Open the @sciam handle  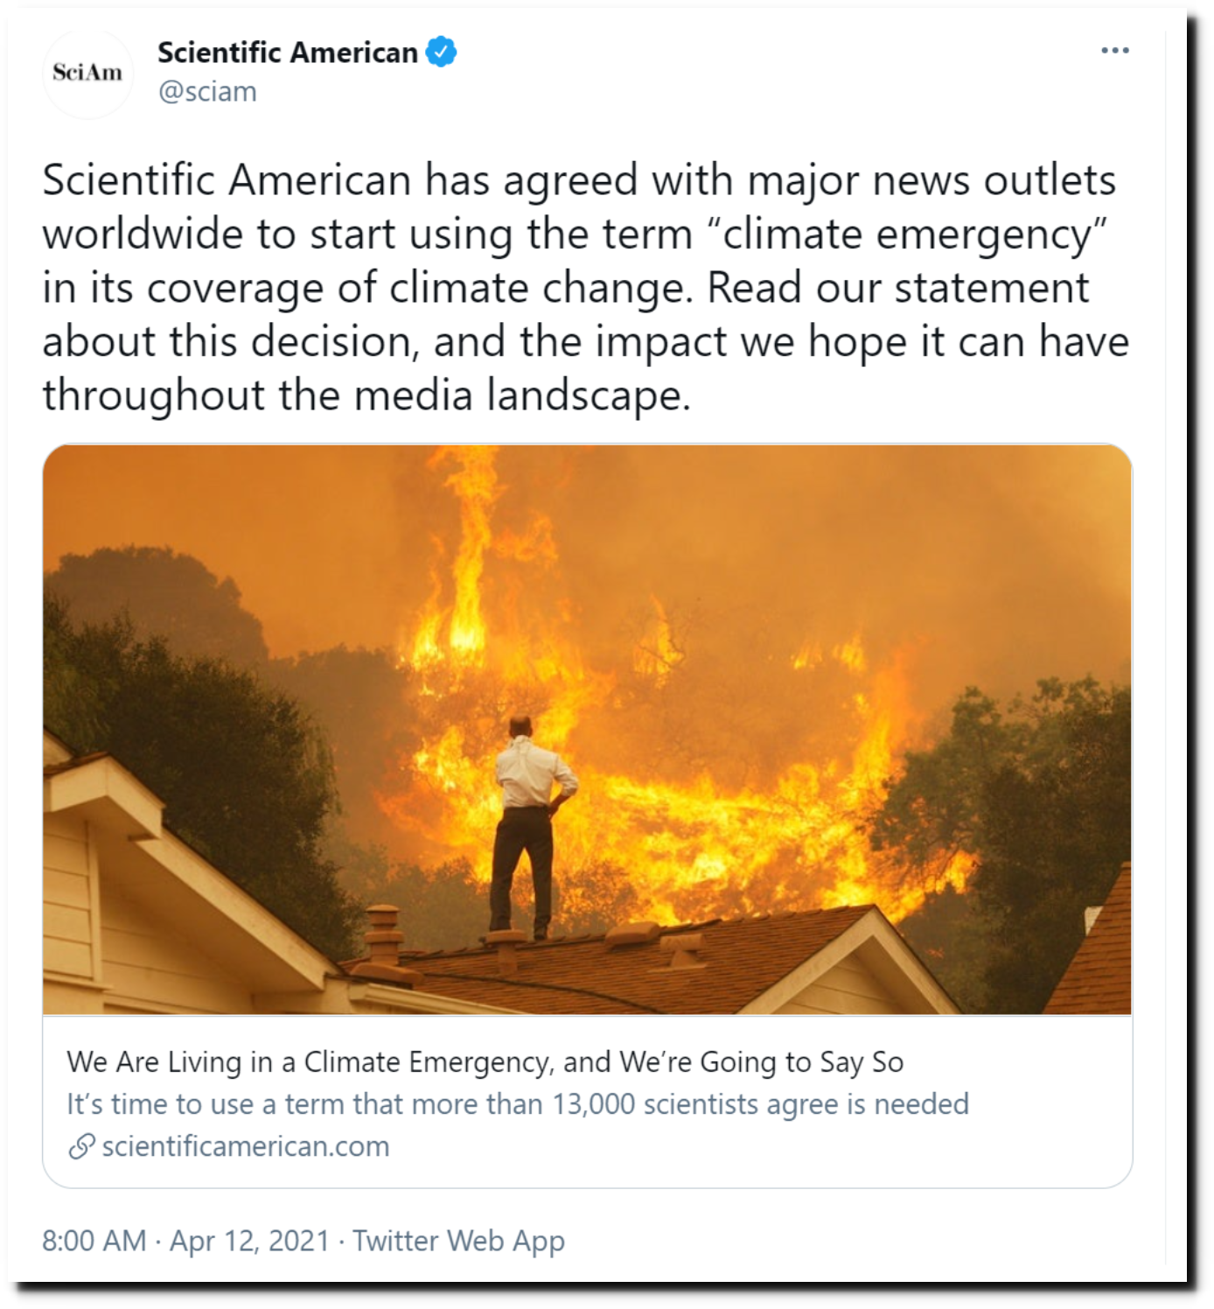coord(207,92)
